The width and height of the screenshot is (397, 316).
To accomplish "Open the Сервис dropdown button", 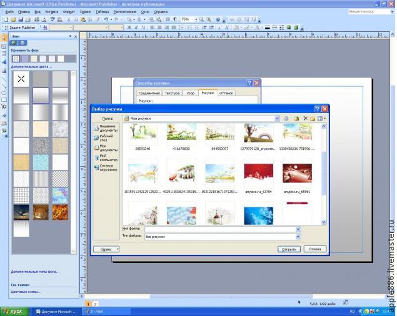I will (x=106, y=249).
